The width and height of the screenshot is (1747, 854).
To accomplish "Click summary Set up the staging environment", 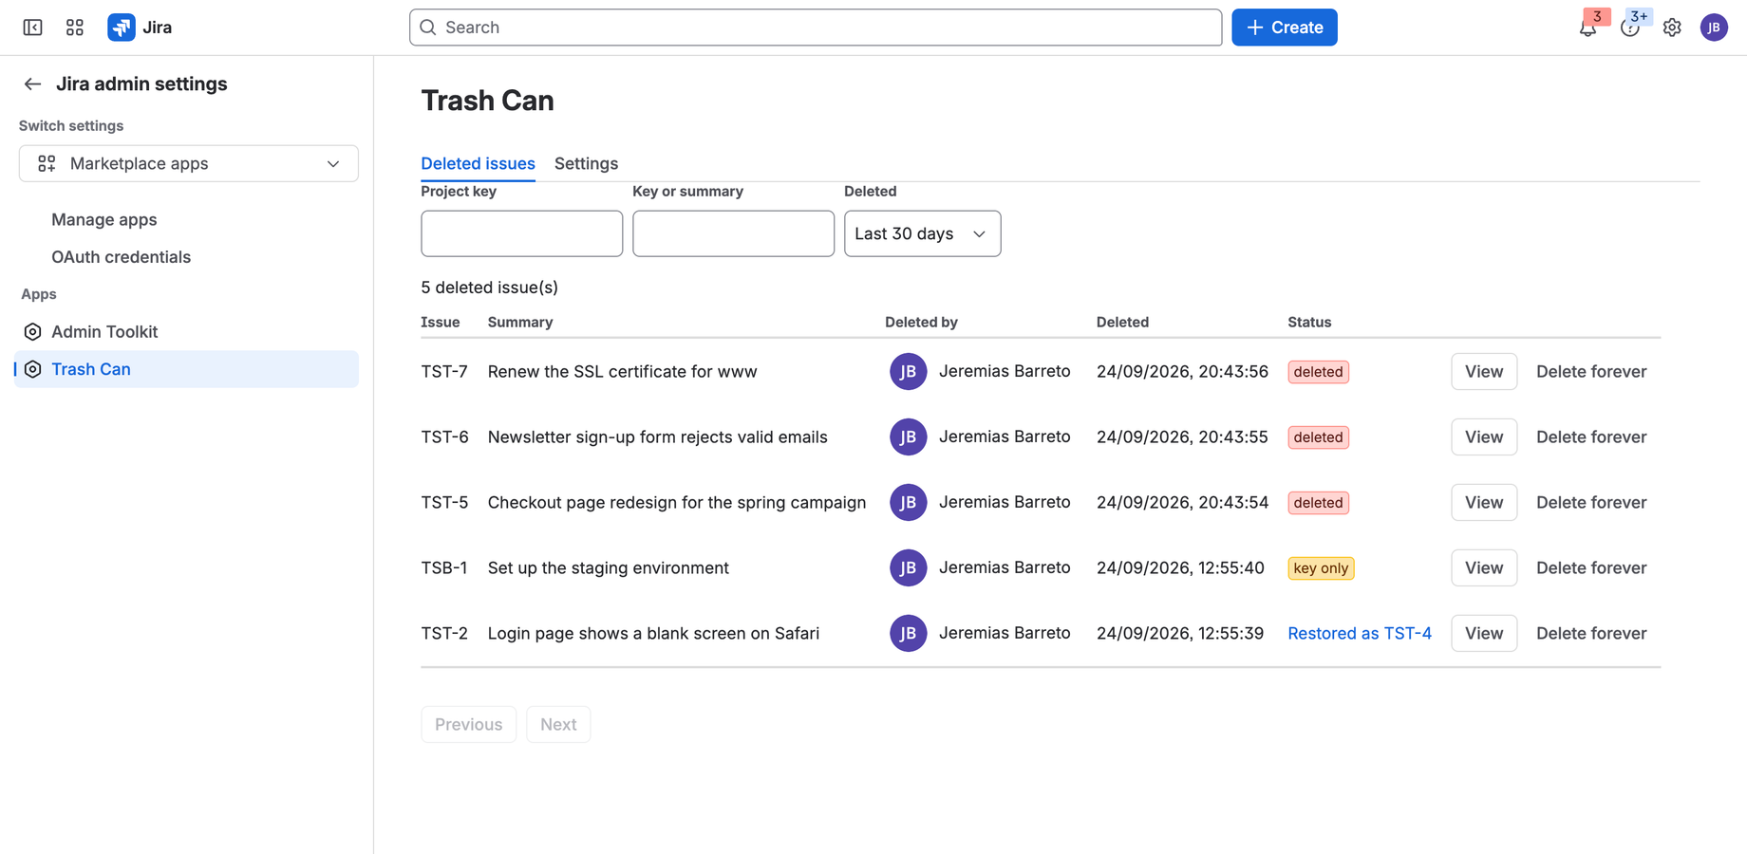I will point(608,568).
